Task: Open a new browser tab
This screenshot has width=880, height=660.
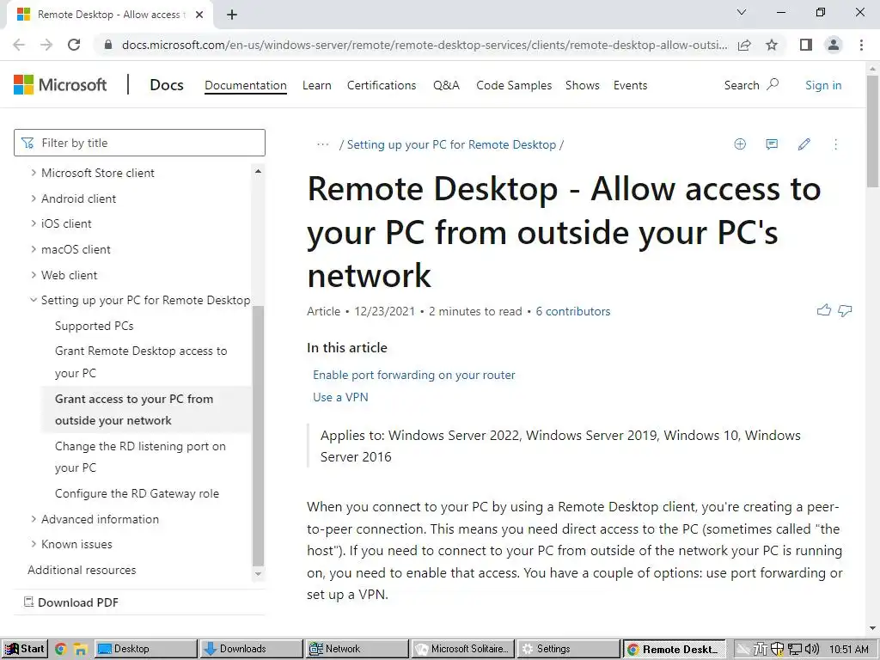Action: pos(232,15)
